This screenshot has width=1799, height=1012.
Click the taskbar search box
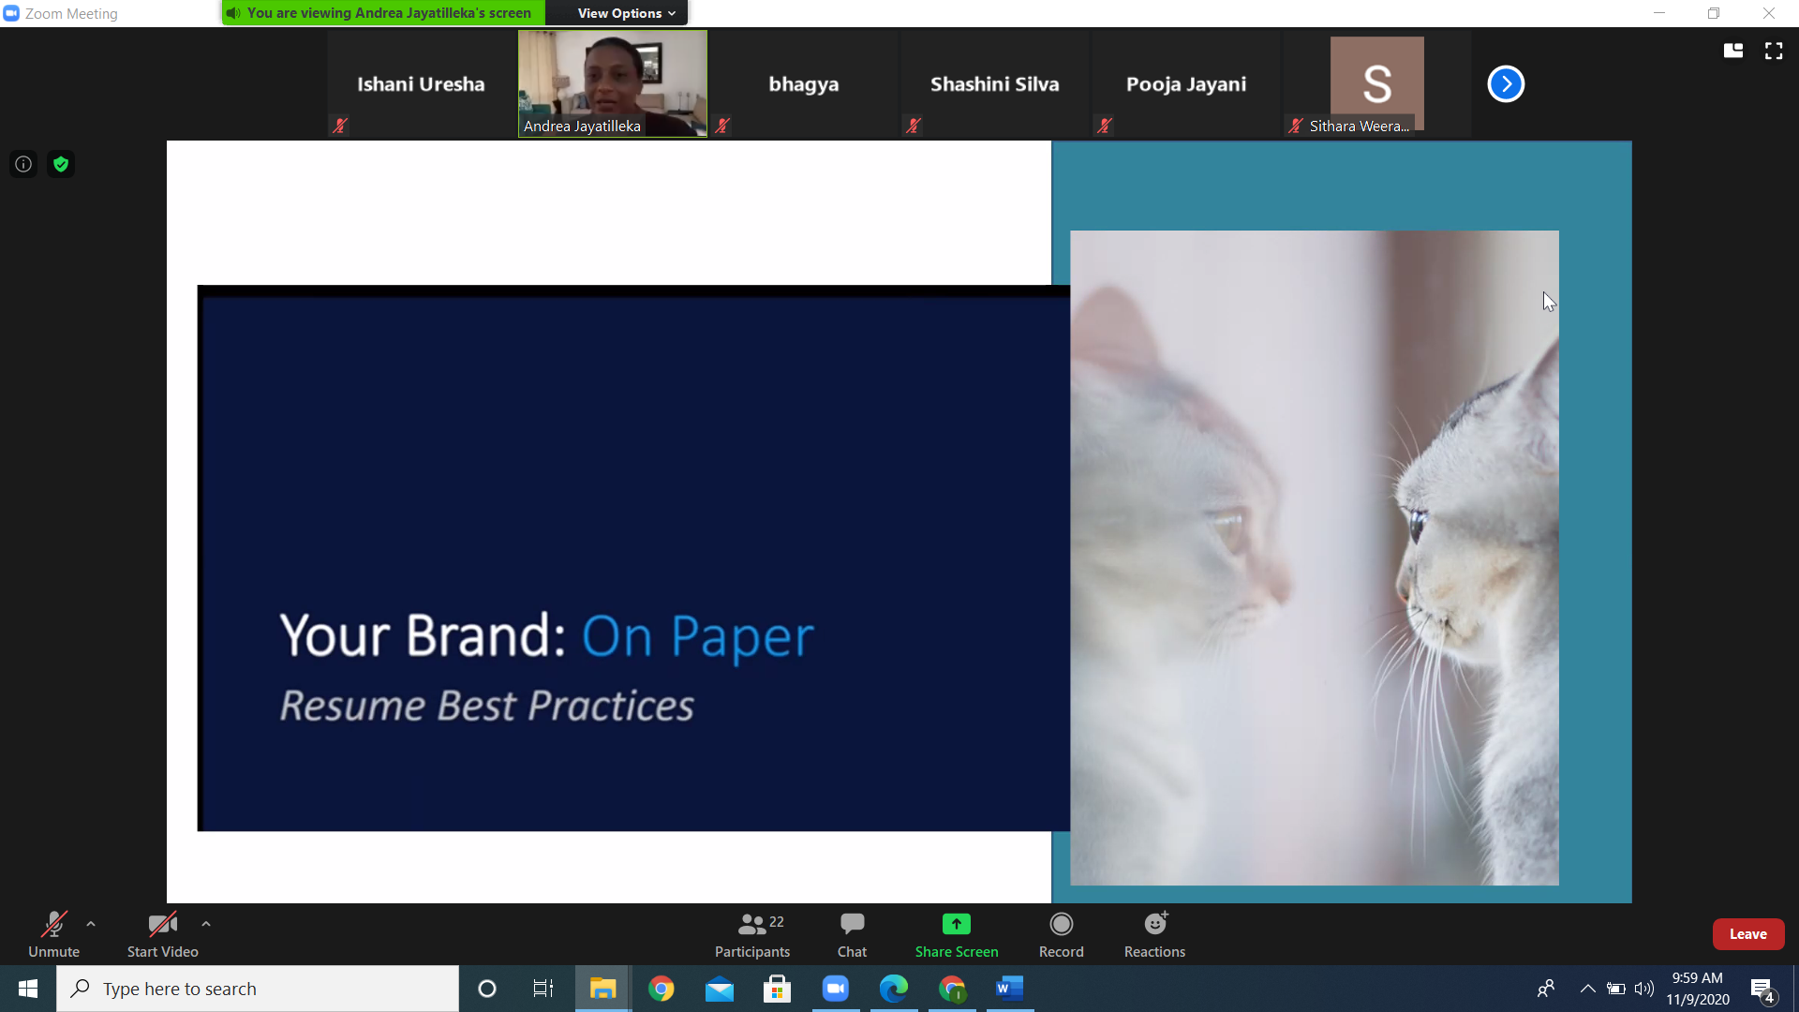258,989
